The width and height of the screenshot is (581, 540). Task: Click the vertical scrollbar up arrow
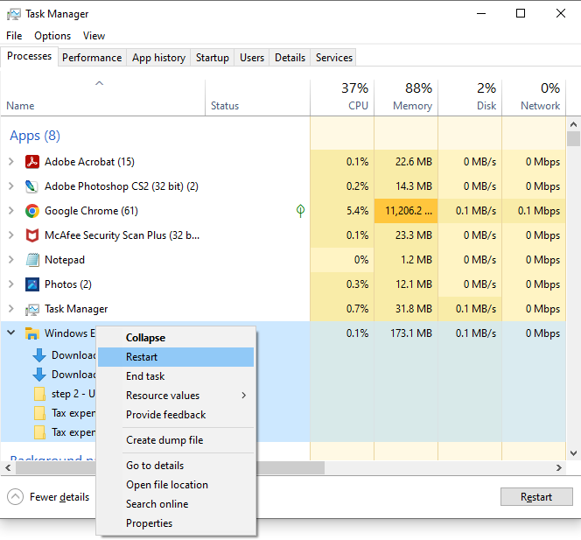[x=573, y=124]
